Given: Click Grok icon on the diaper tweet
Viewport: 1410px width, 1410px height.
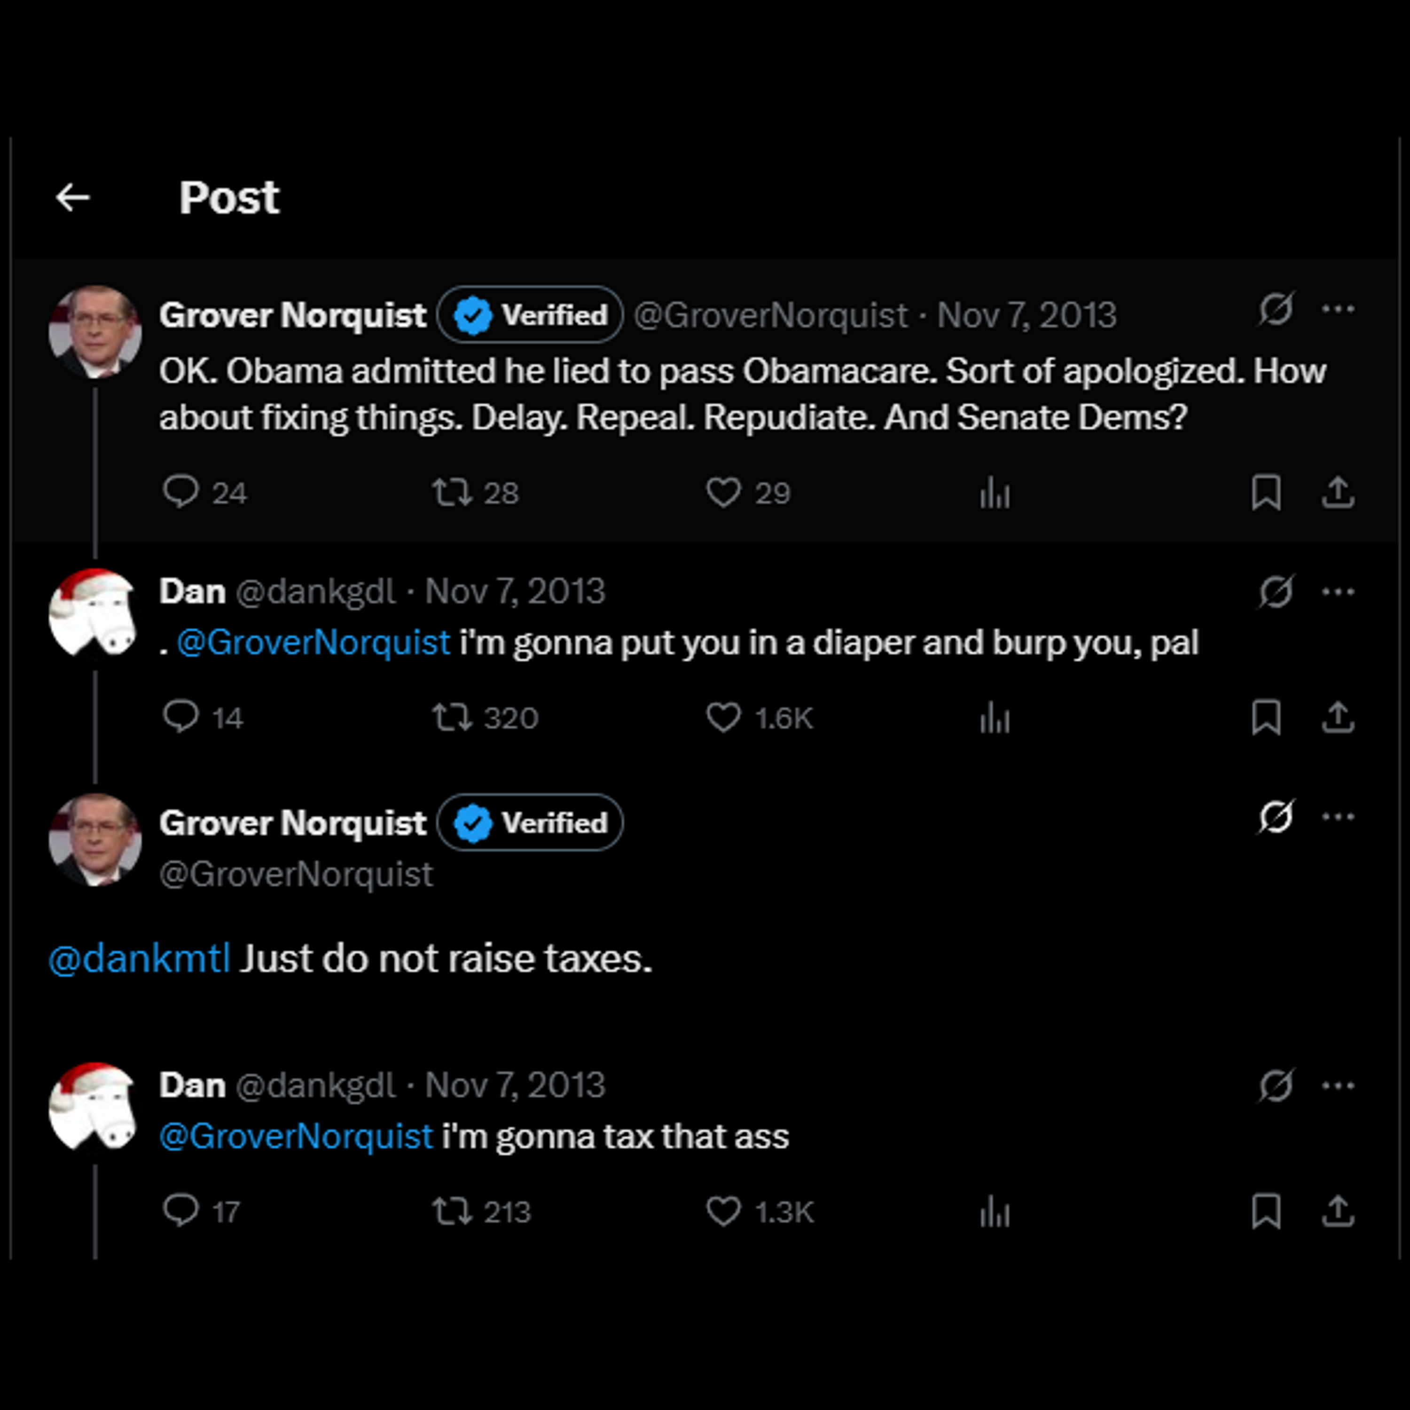Looking at the screenshot, I should point(1276,592).
